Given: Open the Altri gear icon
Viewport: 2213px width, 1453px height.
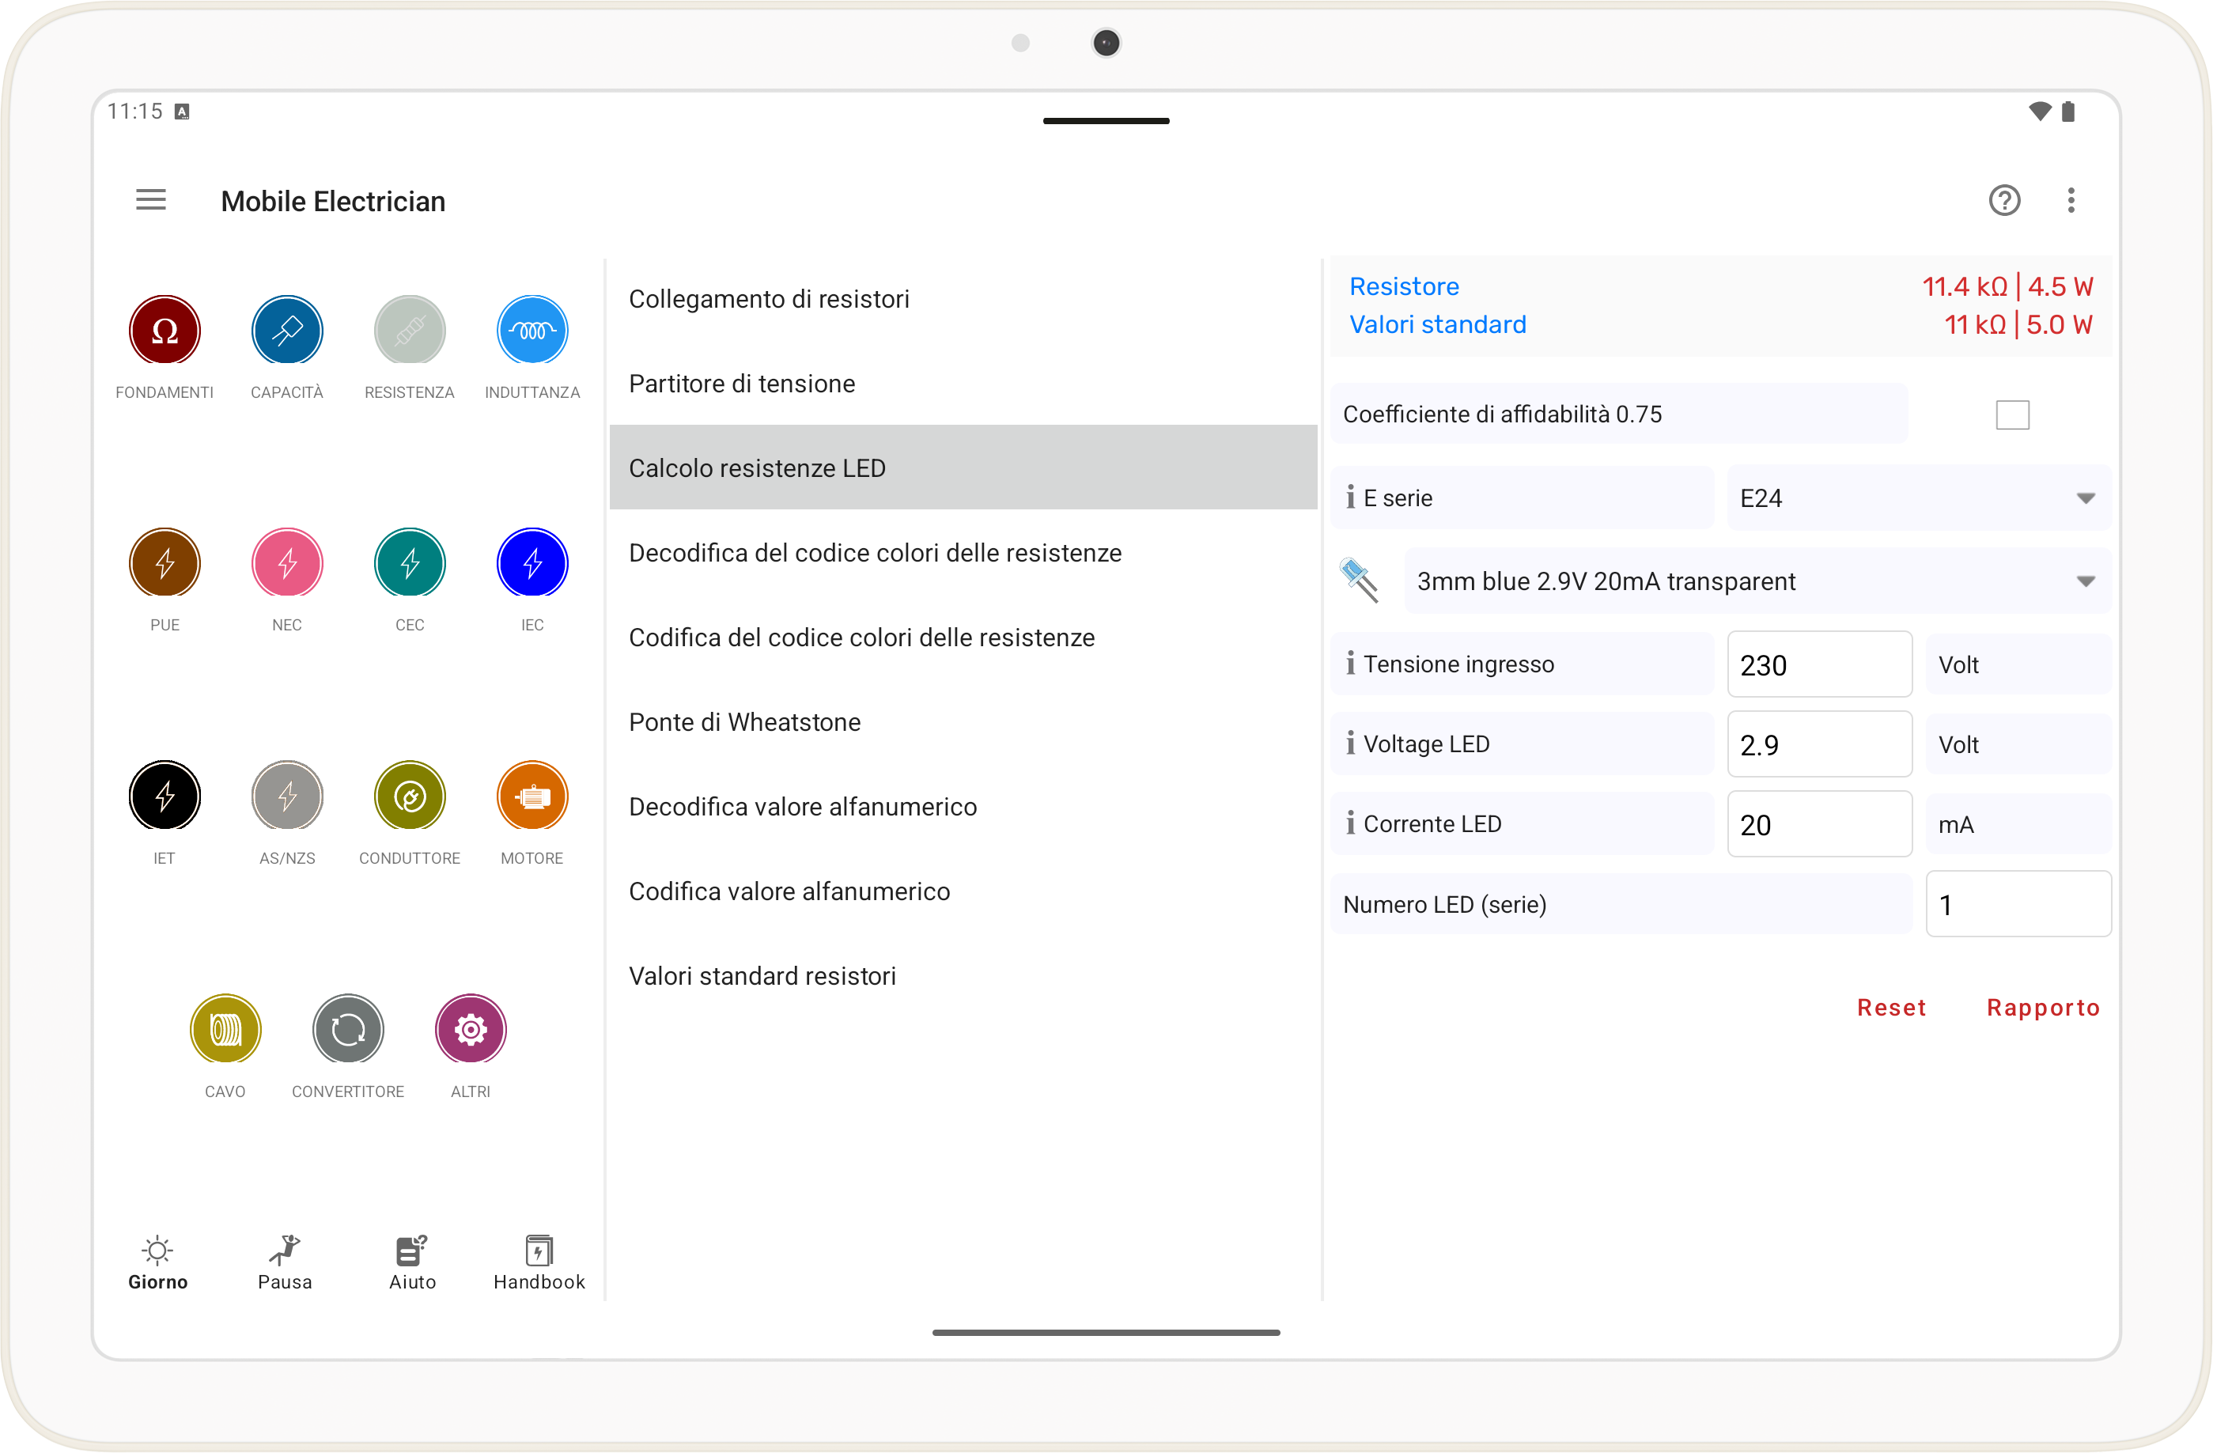Looking at the screenshot, I should (471, 1030).
